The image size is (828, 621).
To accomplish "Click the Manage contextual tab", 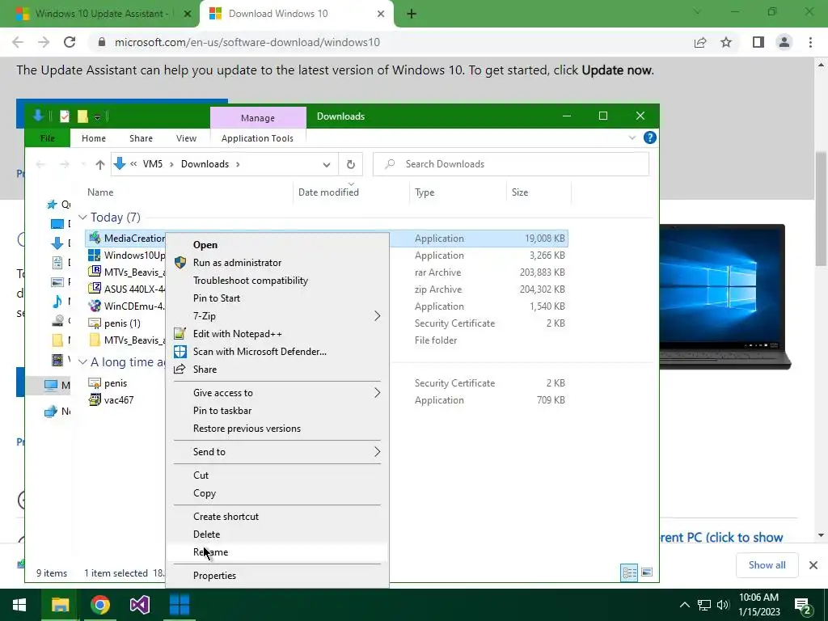I will coord(258,118).
